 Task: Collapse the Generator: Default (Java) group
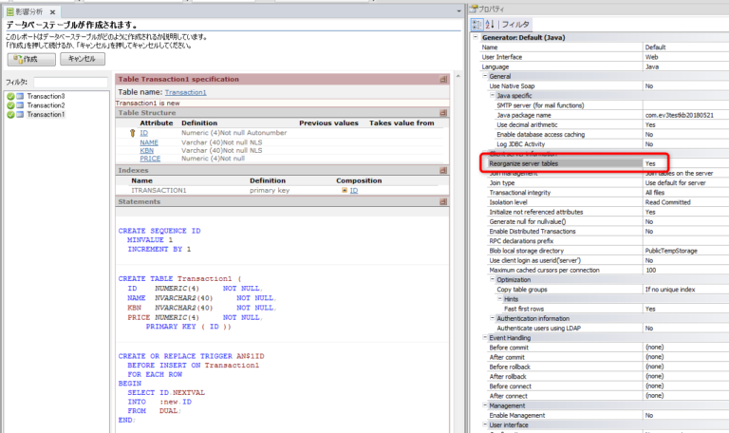[477, 37]
